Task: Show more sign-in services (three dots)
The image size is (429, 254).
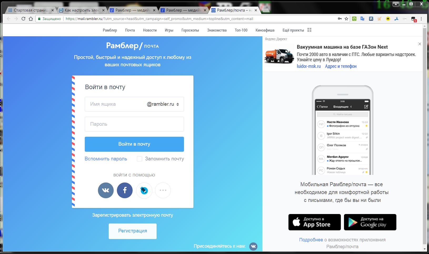Action: click(x=163, y=190)
